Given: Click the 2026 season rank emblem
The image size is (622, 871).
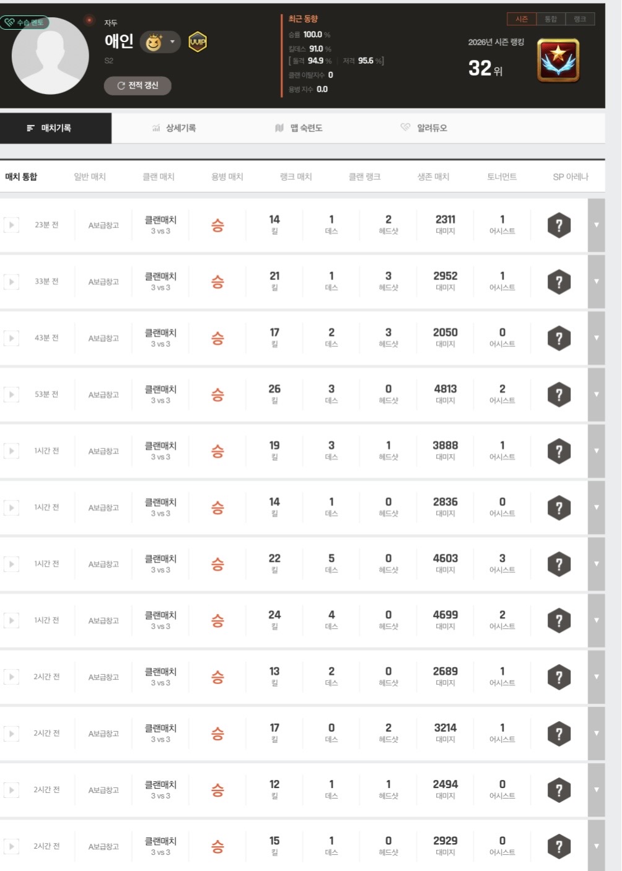Looking at the screenshot, I should click(558, 61).
